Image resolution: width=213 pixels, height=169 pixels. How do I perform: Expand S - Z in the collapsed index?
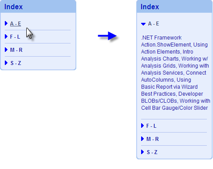coord(16,63)
